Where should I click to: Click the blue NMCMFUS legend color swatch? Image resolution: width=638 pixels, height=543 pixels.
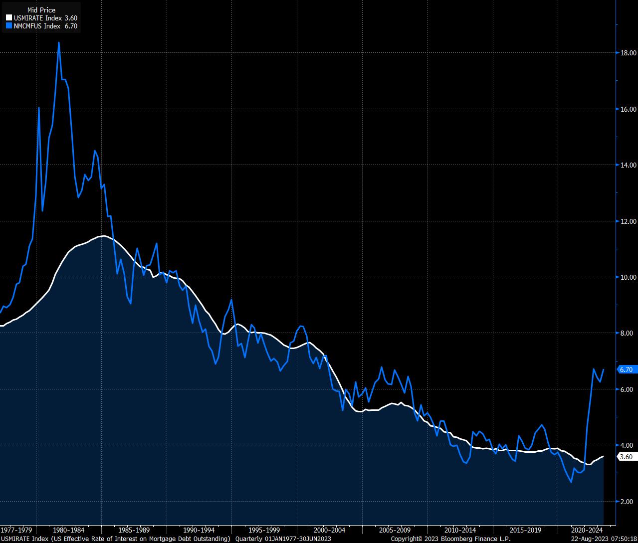9,25
